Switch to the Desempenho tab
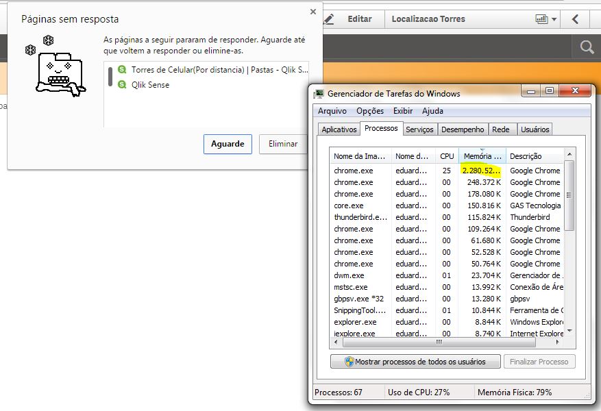Image resolution: width=601 pixels, height=411 pixels. pos(463,129)
